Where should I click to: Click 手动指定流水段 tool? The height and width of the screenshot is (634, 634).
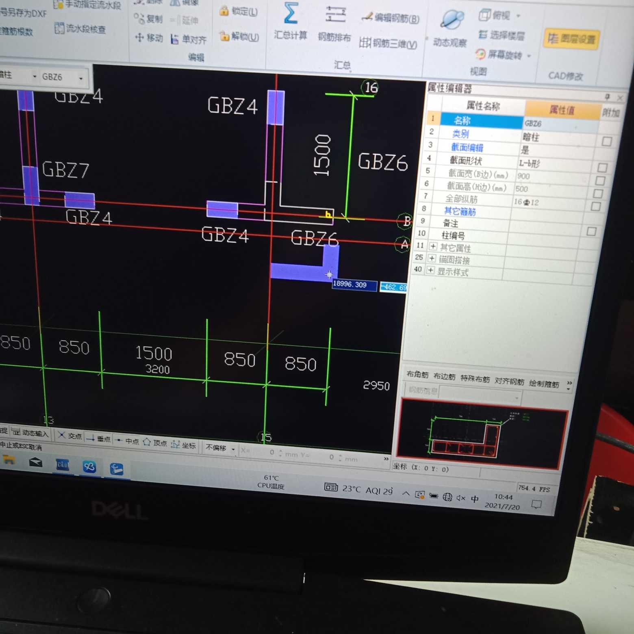(87, 4)
